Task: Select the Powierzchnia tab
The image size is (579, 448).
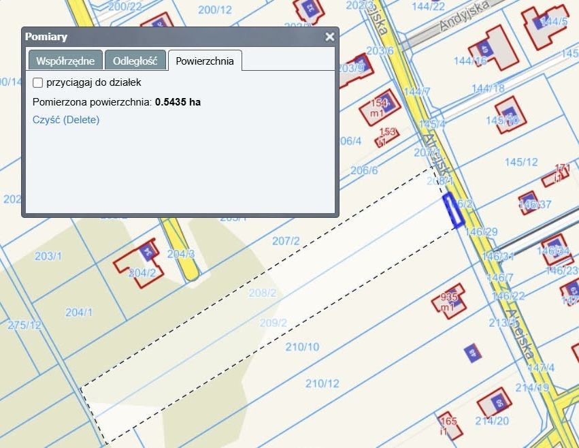Action: (205, 61)
